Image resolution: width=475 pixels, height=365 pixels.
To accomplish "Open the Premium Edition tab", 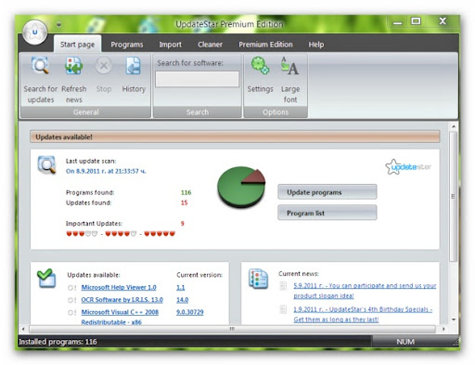I will 265,45.
